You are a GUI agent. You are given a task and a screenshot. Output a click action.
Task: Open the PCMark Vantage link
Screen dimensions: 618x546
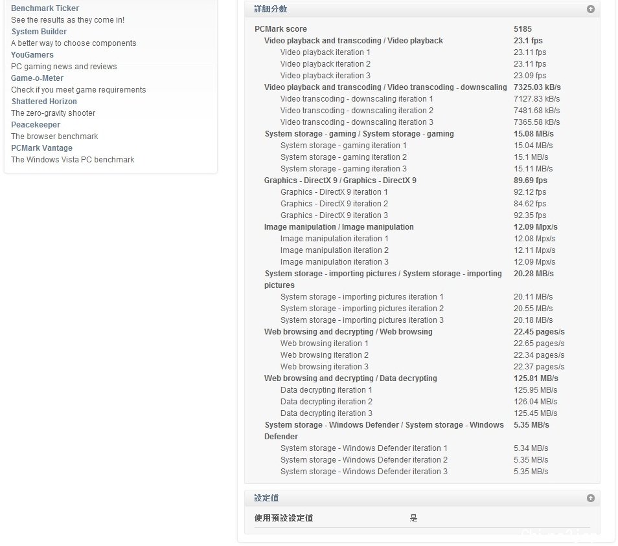point(41,148)
